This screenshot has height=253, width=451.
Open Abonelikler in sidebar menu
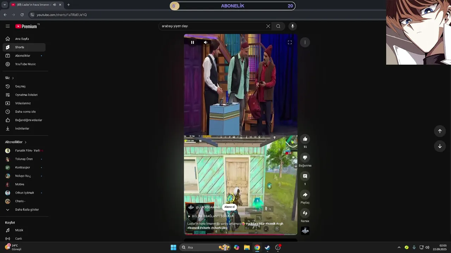point(24,56)
